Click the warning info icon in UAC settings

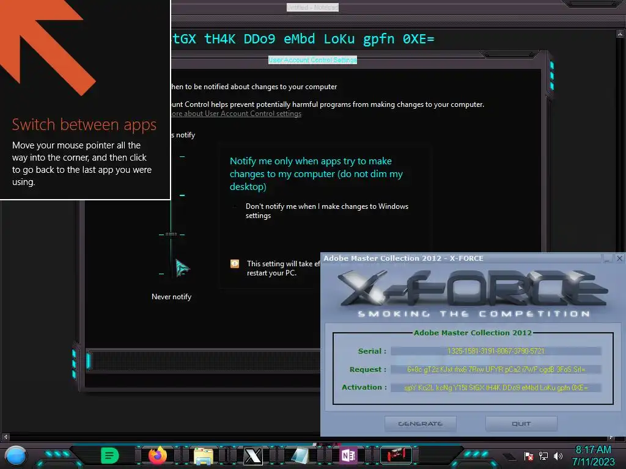click(x=235, y=264)
